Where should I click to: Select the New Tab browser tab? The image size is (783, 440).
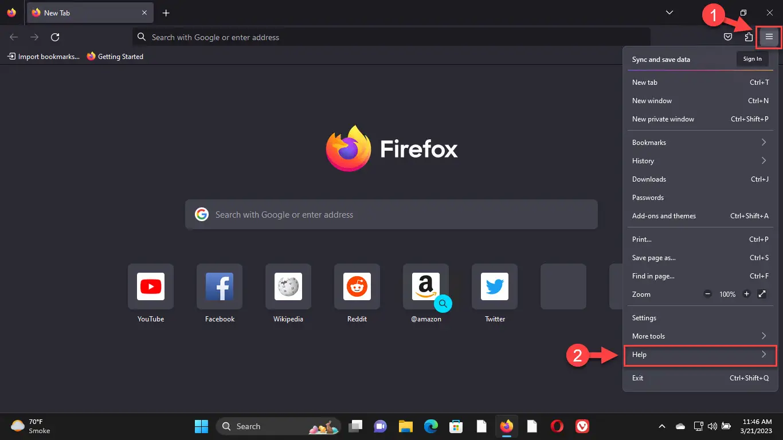[x=90, y=13]
